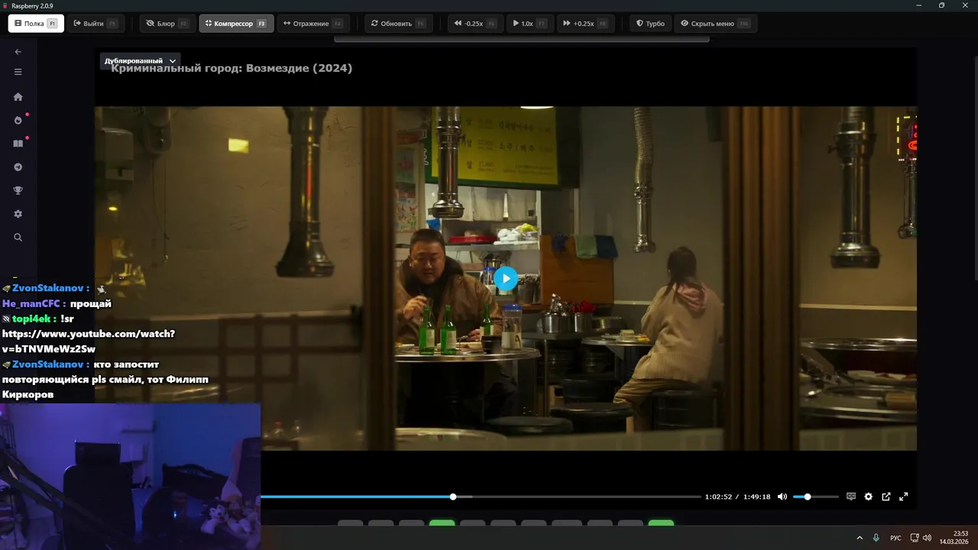
Task: Go back with the sidebar arrow icon
Action: coord(18,52)
